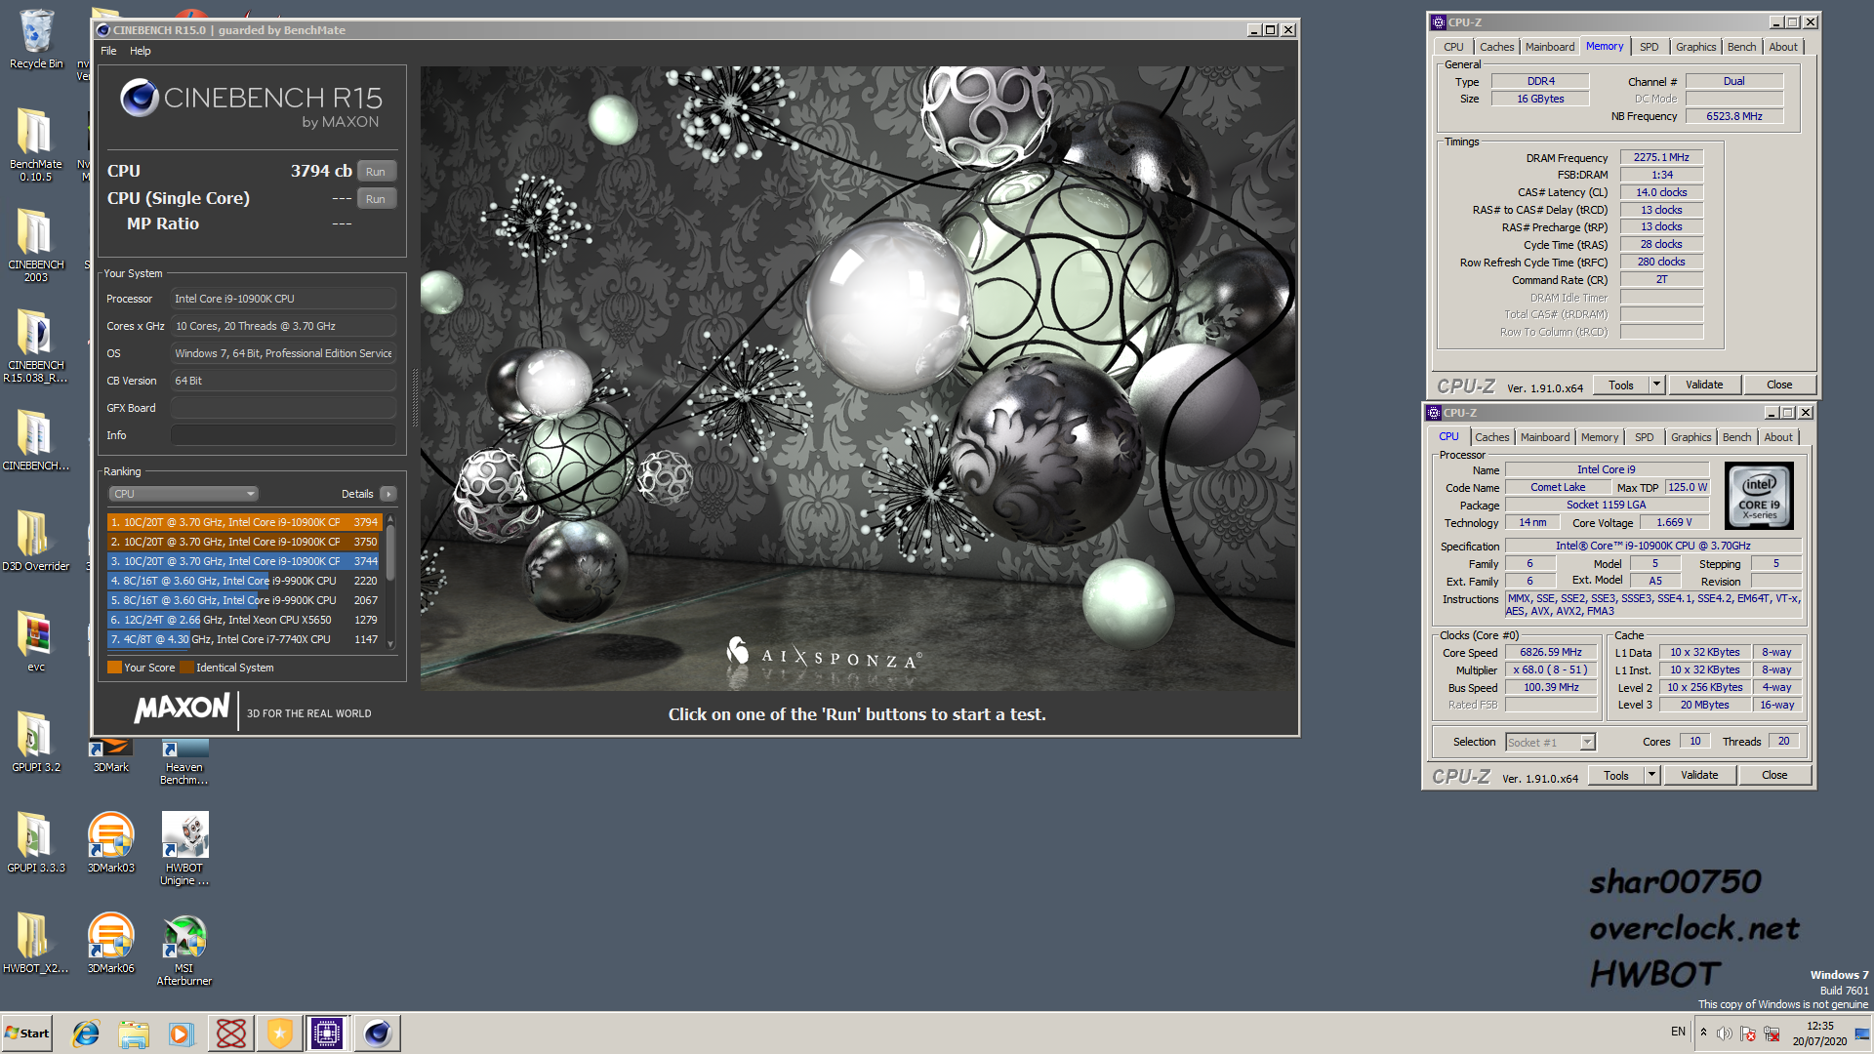Open Tools arrow in Processor CPU-Z window
This screenshot has width=1874, height=1054.
[x=1651, y=775]
